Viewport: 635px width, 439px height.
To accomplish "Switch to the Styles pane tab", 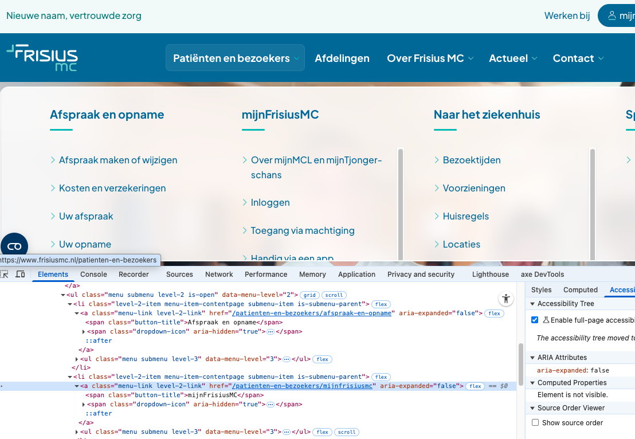I will pos(542,289).
